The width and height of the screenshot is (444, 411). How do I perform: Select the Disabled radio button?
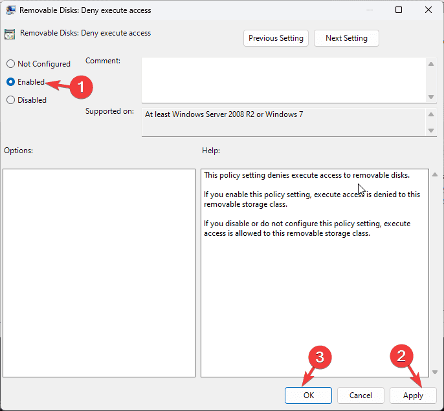pos(10,100)
